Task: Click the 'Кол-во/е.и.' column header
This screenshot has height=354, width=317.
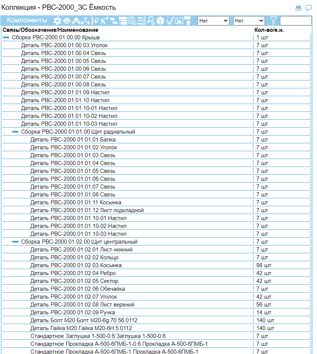Action: (269, 30)
